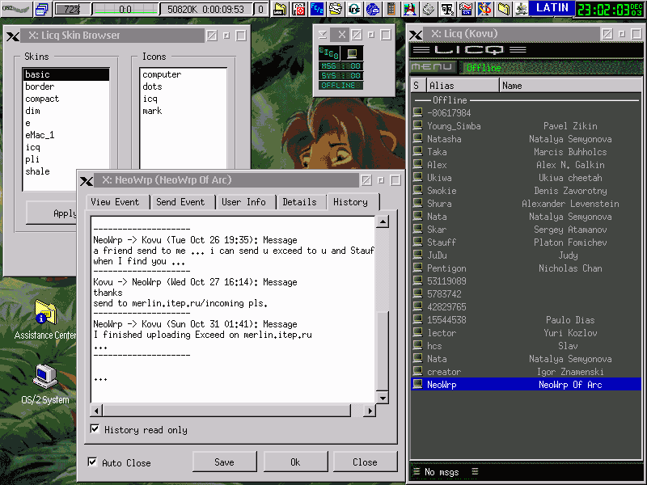Click the OS/2 Warp logo button
Viewport: 647px width, 485px height.
click(x=15, y=8)
